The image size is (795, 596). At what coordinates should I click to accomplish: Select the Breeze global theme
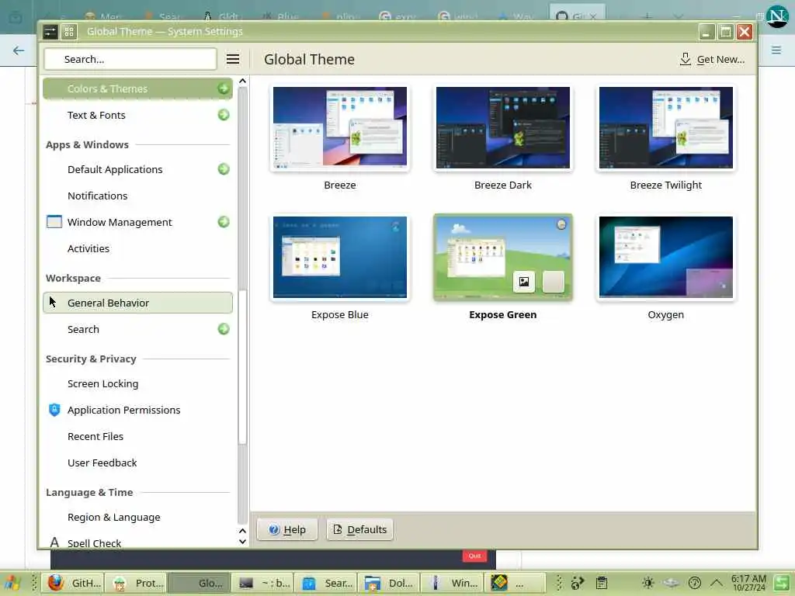point(340,138)
